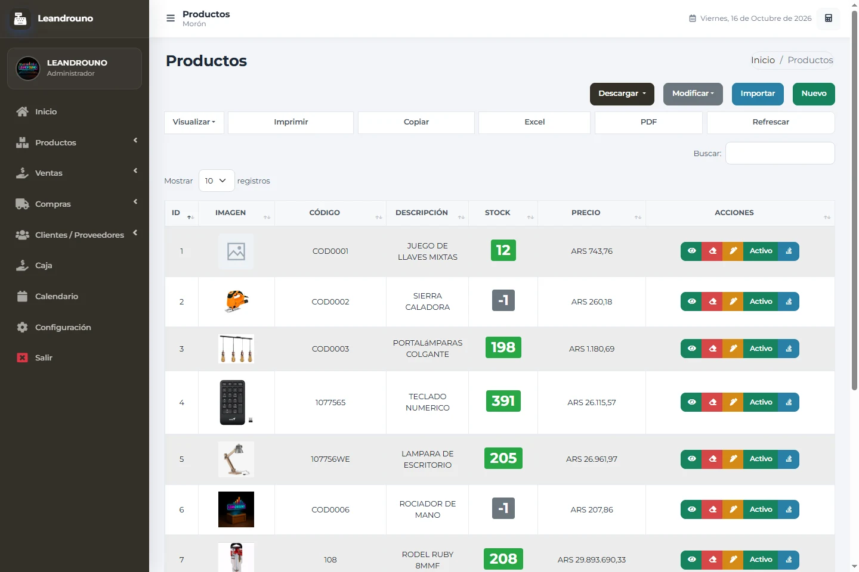Screen dimensions: 859x572
Task: Open Configuración in the sidebar
Action: tap(75, 328)
